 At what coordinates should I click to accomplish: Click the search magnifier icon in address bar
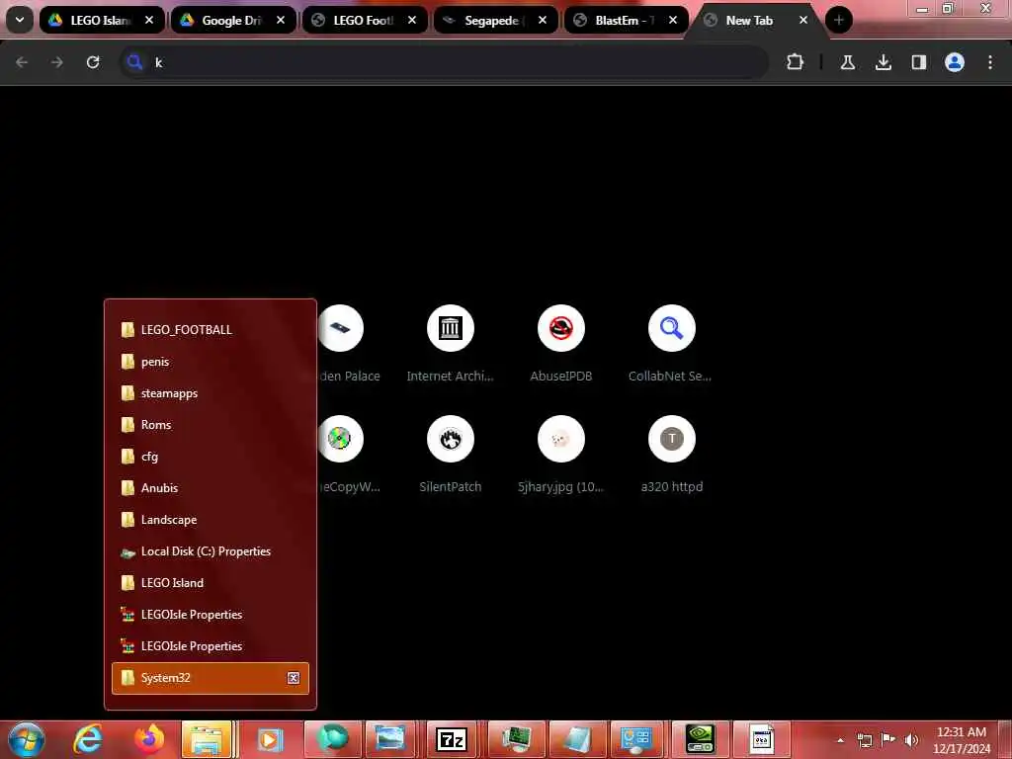(134, 62)
